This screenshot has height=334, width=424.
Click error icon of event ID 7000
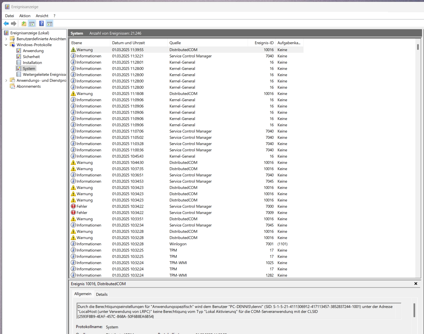[73, 206]
